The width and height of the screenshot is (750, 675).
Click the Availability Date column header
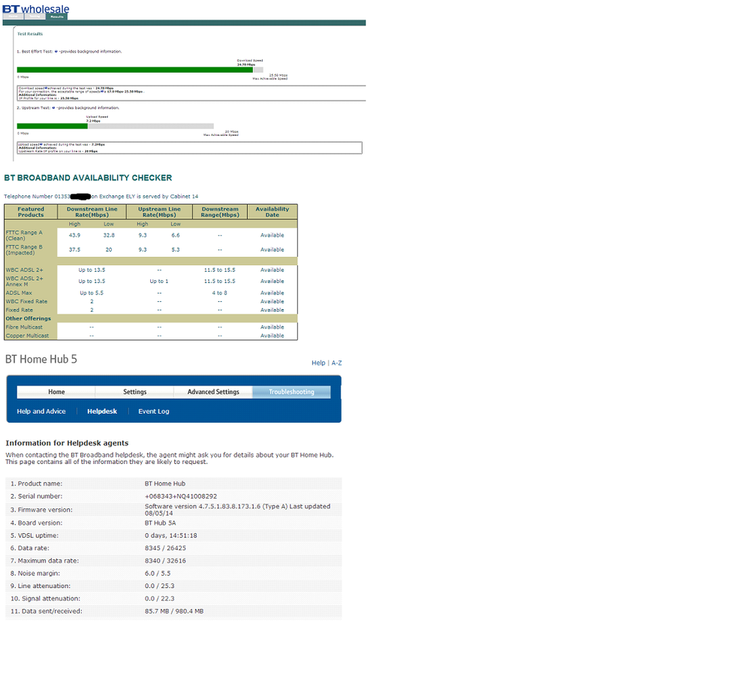pos(273,212)
